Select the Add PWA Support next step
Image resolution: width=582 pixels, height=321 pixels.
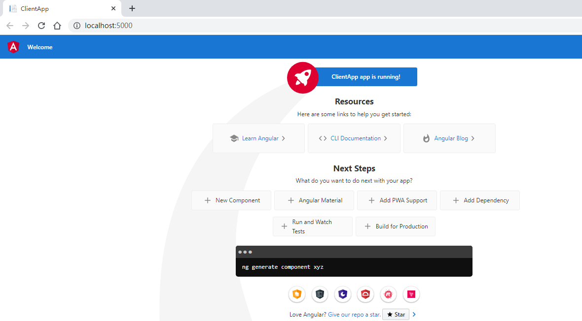[397, 200]
